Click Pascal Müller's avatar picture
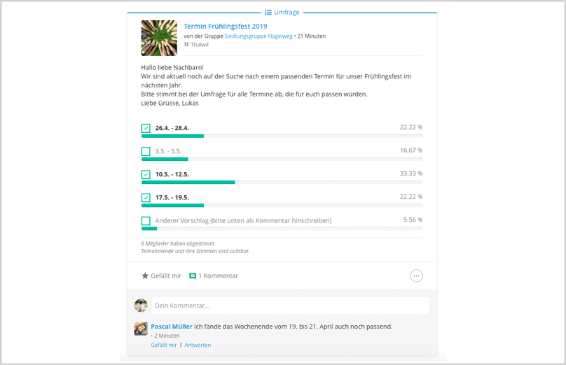 pos(141,329)
